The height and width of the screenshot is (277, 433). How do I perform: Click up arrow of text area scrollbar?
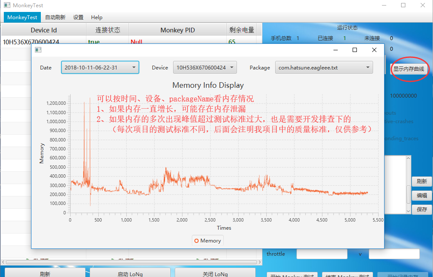408,158
